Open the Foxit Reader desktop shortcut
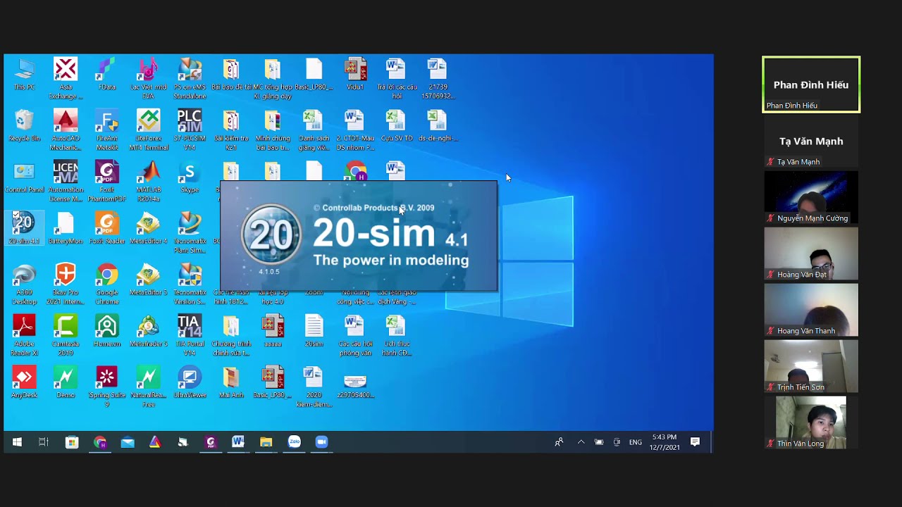Screen dimensions: 902x507 (107, 229)
